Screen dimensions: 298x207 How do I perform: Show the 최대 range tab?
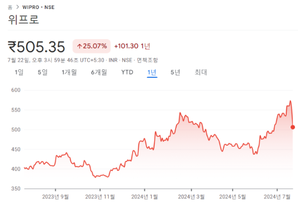[200, 72]
